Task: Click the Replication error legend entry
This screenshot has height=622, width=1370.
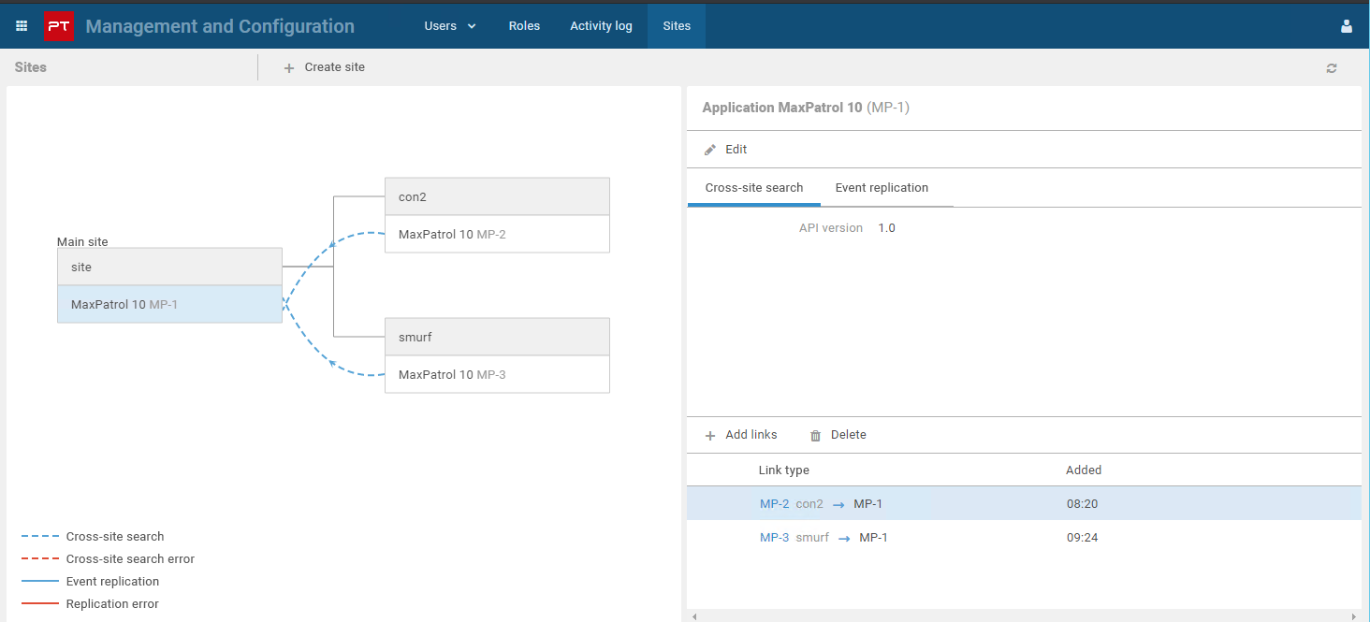Action: click(x=112, y=604)
